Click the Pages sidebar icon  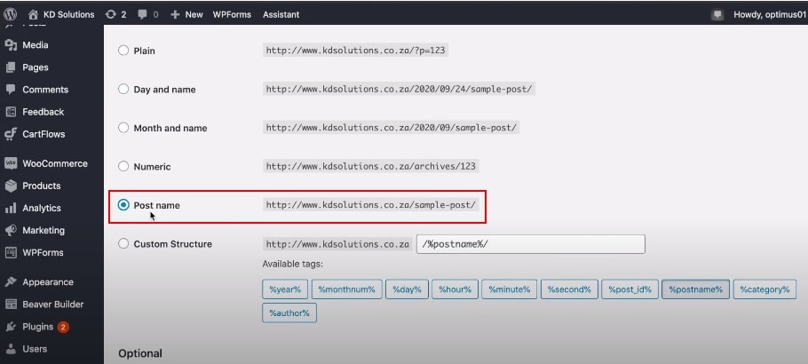point(11,67)
